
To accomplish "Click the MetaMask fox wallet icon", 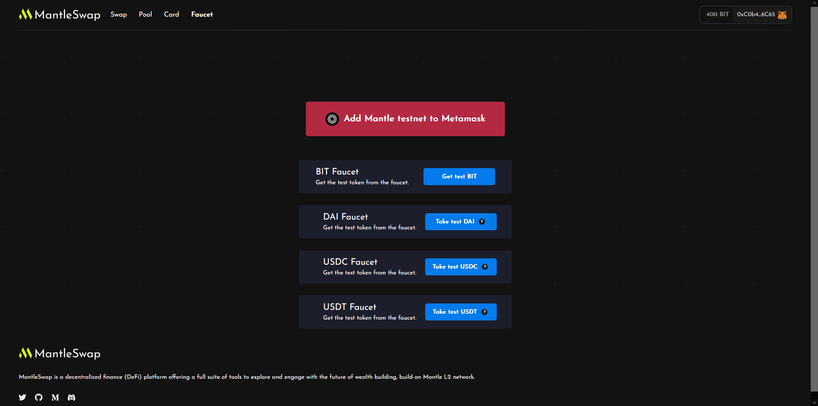I will pos(782,15).
